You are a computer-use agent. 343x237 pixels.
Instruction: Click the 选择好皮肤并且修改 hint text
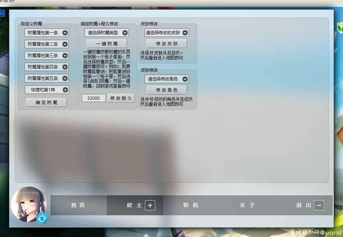click(x=161, y=56)
